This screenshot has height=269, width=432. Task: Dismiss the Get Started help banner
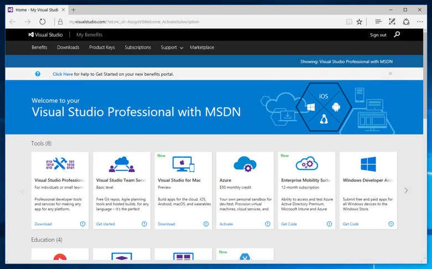pyautogui.click(x=390, y=74)
